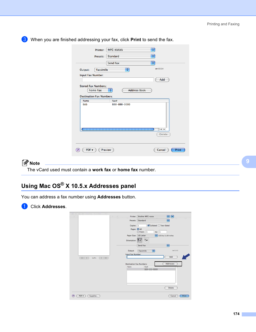Screen dimensions: 256x332
Task: Select the All pages radio button
Action: pyautogui.click(x=138, y=229)
